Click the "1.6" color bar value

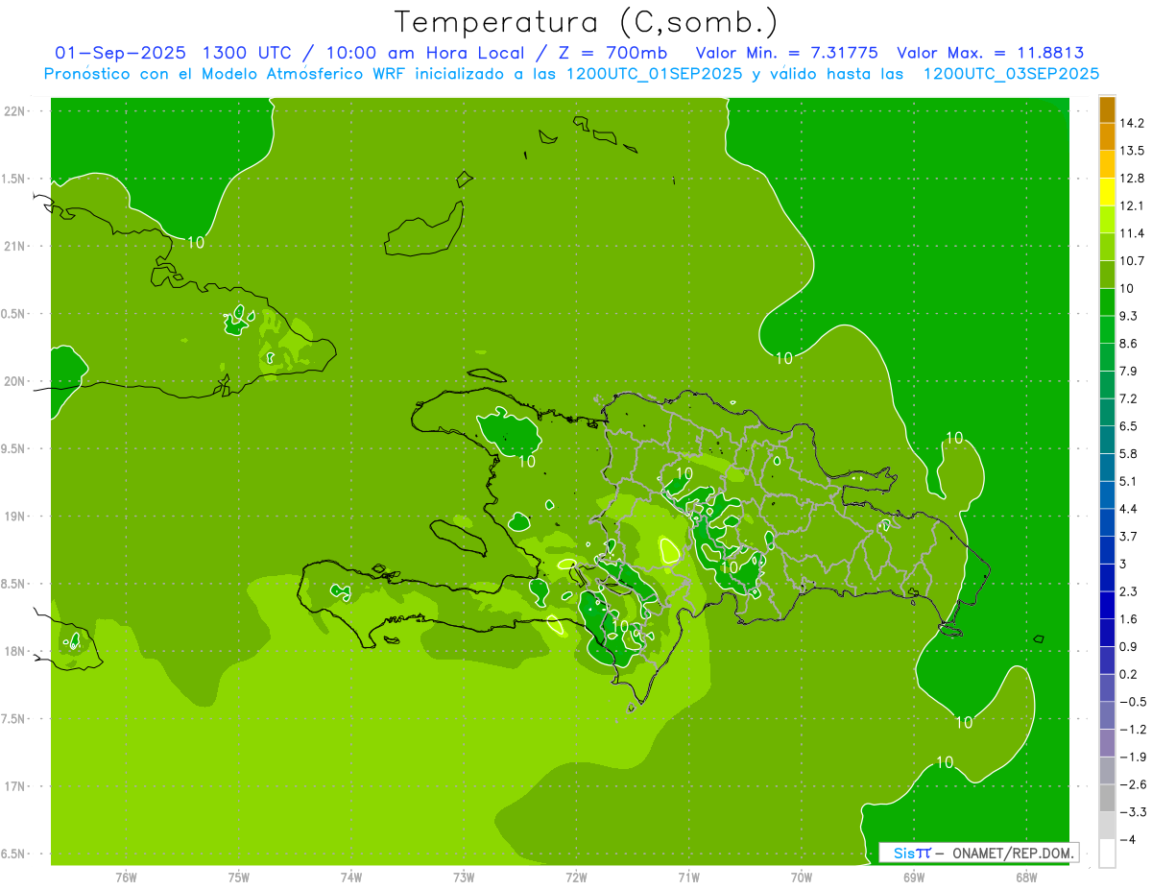coord(1129,618)
